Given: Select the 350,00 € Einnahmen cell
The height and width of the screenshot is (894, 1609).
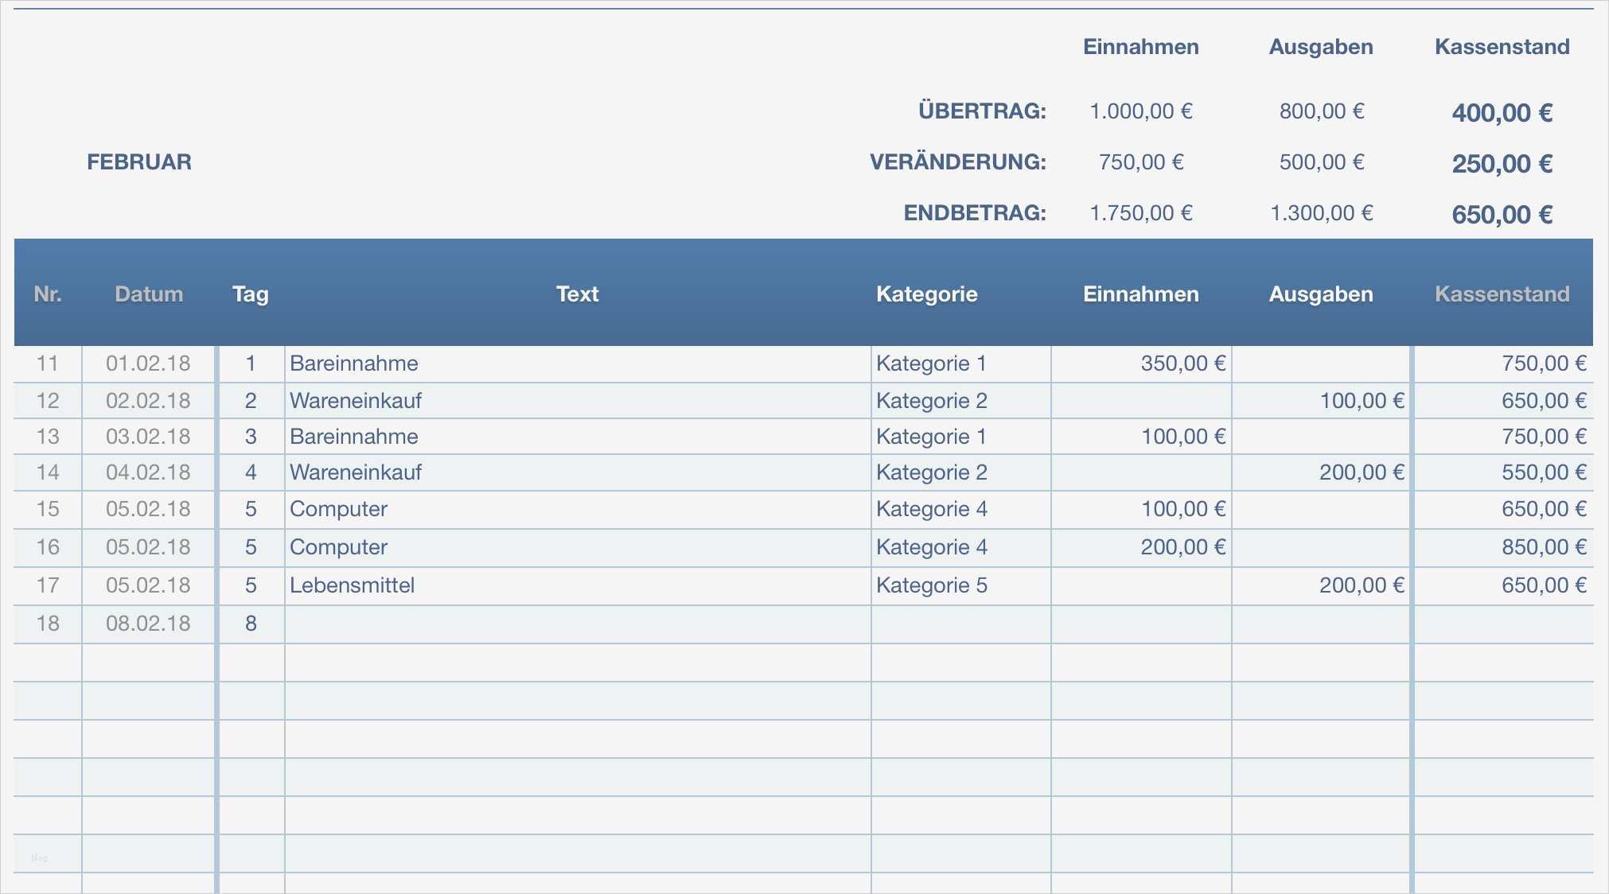Looking at the screenshot, I should [x=1182, y=363].
